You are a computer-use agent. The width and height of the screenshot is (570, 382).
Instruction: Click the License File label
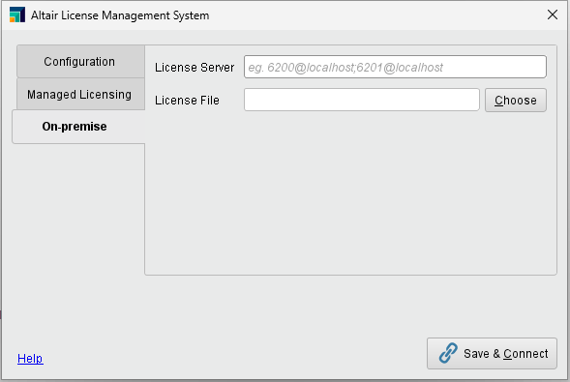coord(187,101)
